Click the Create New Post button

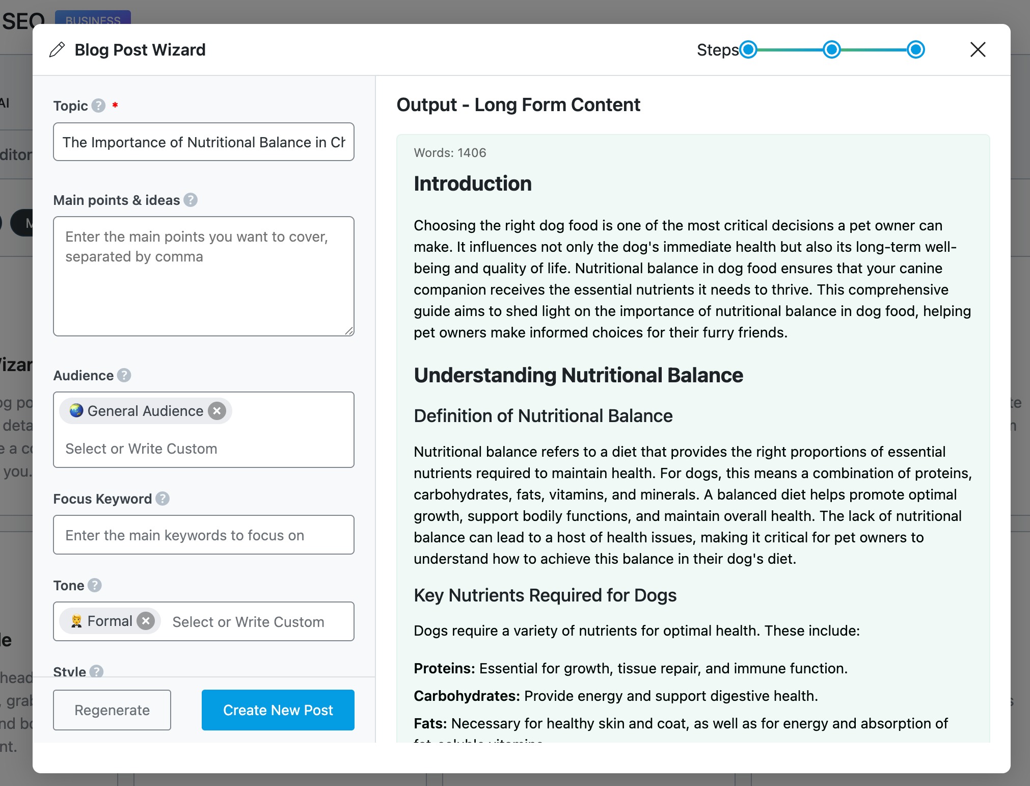pos(278,710)
